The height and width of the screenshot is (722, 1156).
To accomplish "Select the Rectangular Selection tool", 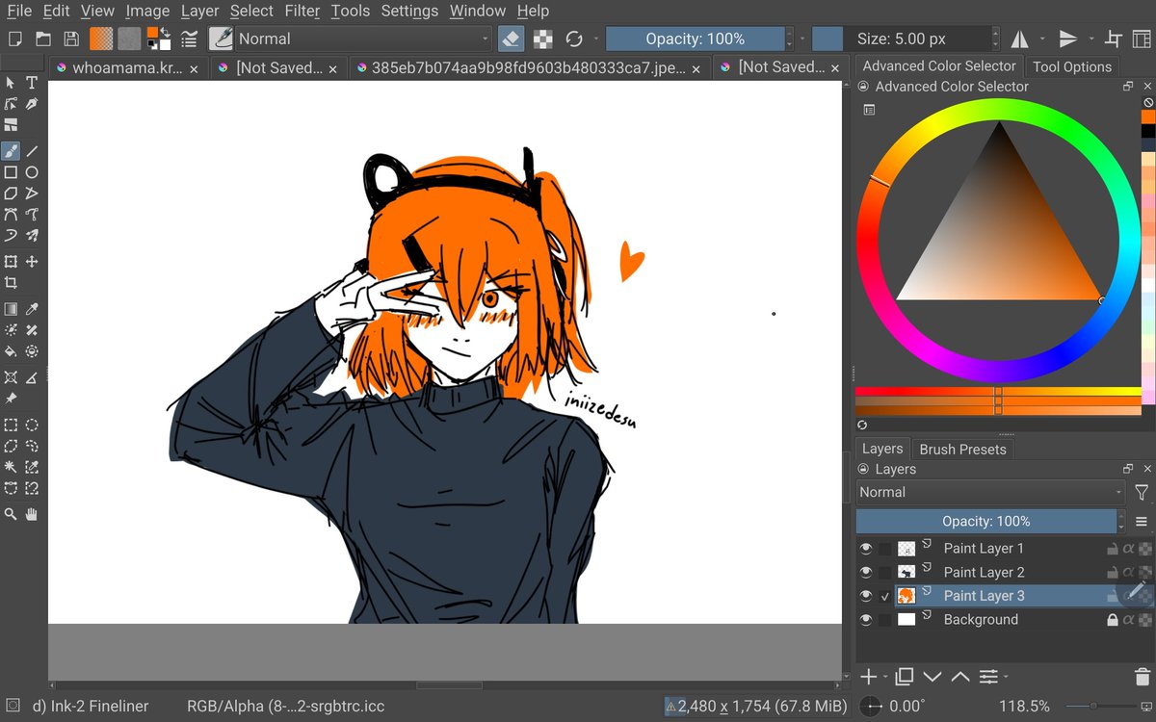I will tap(11, 425).
